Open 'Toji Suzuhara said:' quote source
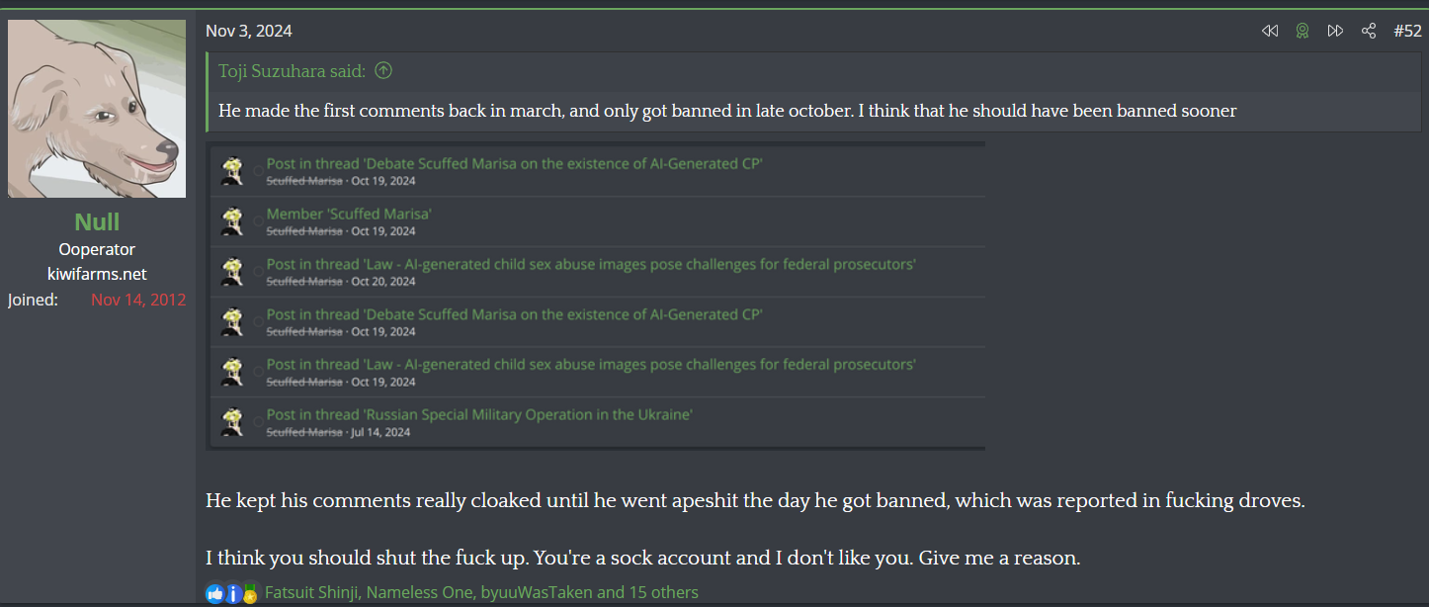Viewport: 1429px width, 607px height. coord(292,71)
